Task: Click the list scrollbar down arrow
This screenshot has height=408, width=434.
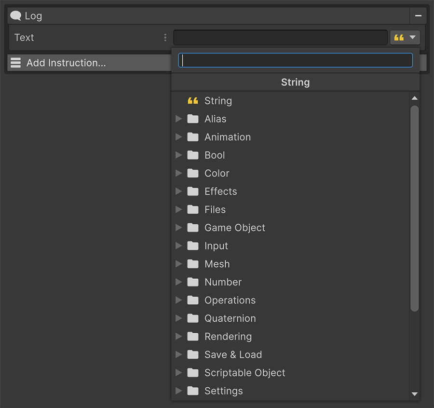Action: click(414, 394)
